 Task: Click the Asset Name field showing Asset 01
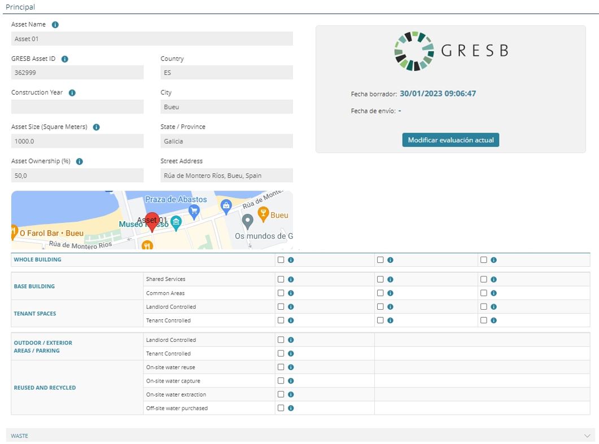coord(152,39)
